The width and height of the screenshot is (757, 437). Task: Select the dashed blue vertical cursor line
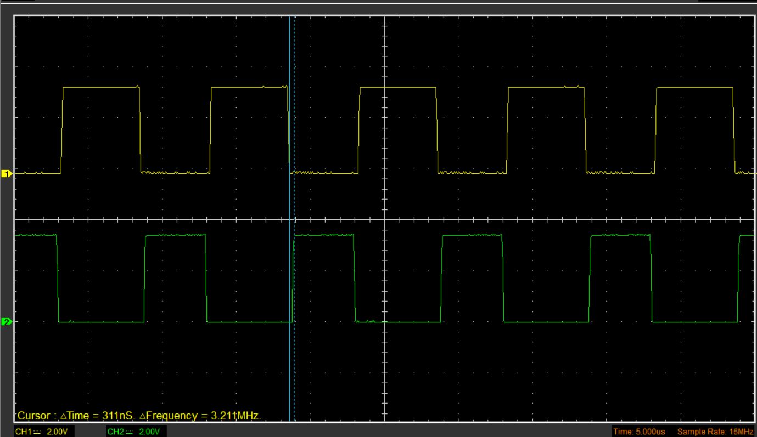295,219
